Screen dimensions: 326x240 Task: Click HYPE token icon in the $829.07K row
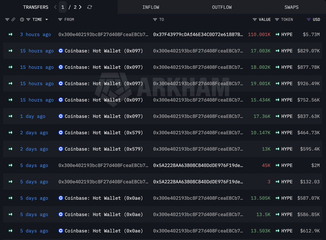(277, 51)
